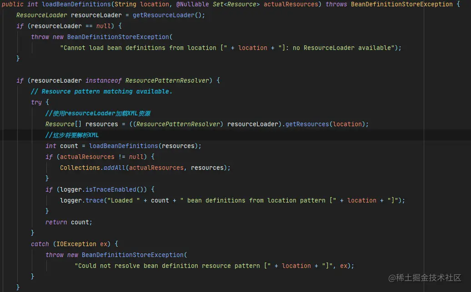Image resolution: width=471 pixels, height=292 pixels.
Task: Click 'null' in the 'resourceLoader == null' check
Action: 103,26
